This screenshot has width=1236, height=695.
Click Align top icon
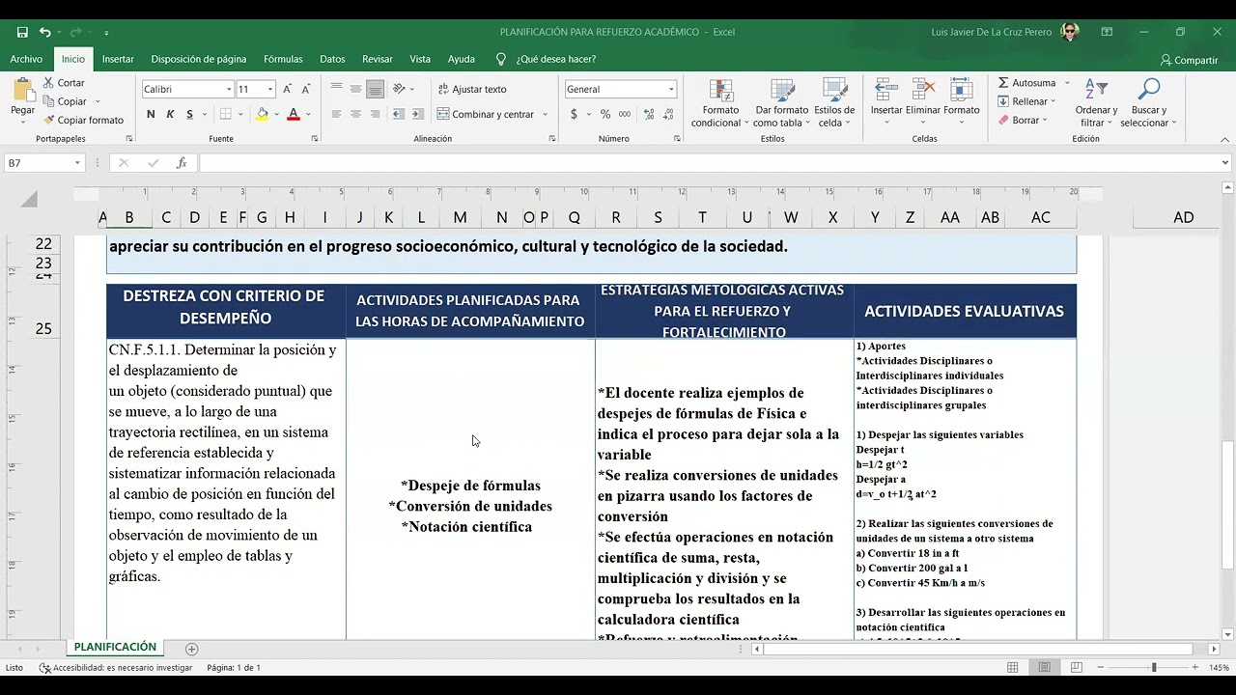pyautogui.click(x=336, y=89)
